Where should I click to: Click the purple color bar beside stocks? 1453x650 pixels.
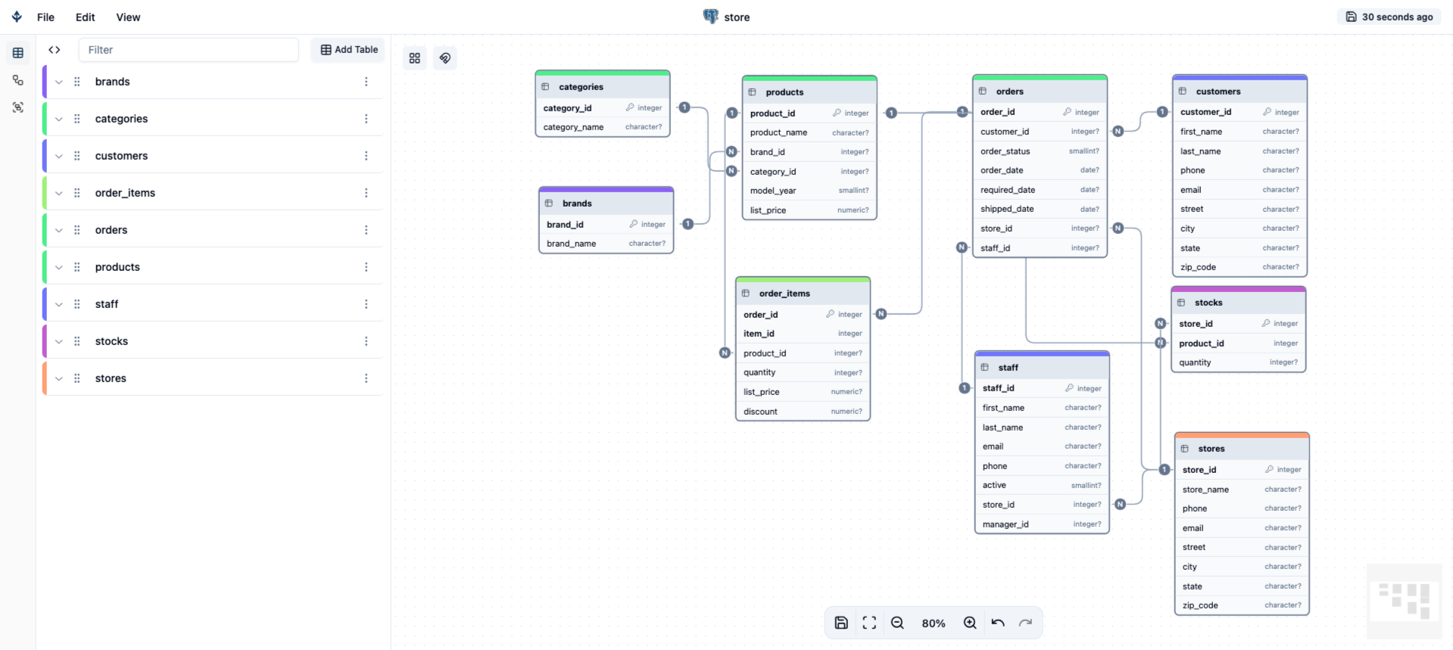(x=45, y=341)
